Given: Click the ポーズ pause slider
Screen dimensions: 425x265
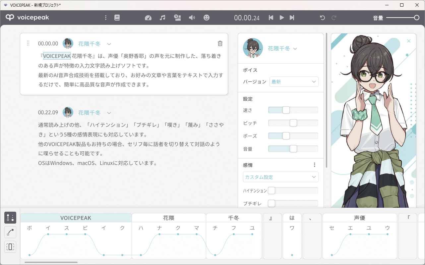Looking at the screenshot, I should click(x=293, y=136).
